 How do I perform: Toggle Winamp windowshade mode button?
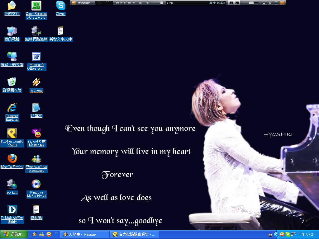[270, 2]
